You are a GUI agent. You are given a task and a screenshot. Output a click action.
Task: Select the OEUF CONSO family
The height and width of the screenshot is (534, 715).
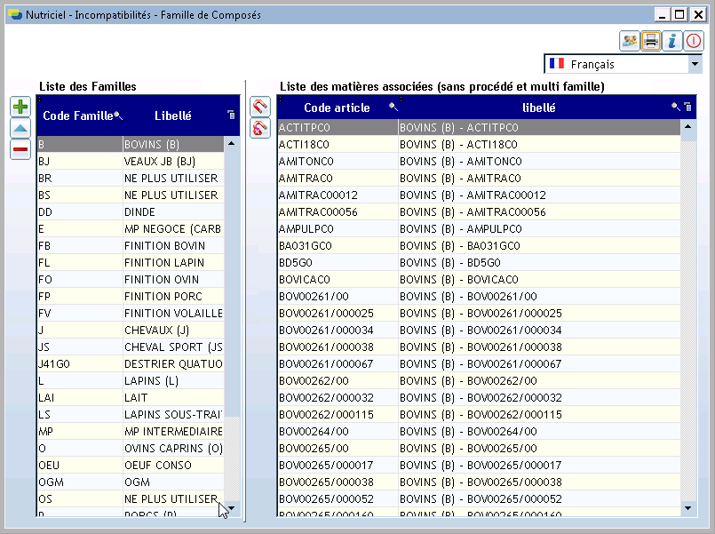click(131, 466)
